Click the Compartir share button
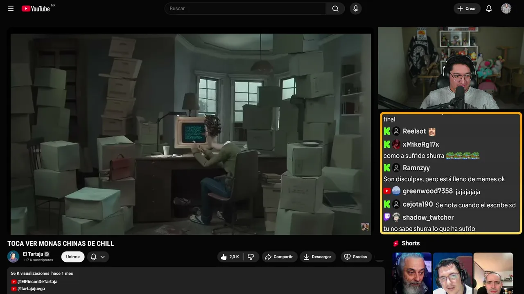This screenshot has height=294, width=524. [x=279, y=257]
